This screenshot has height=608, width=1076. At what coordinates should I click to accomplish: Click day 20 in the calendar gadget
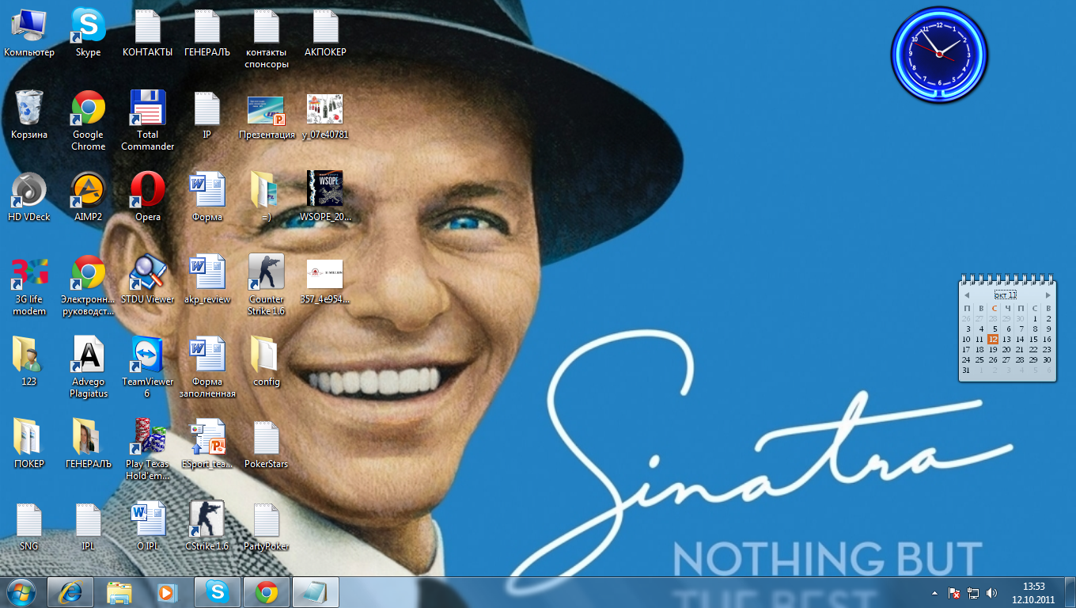[1006, 349]
